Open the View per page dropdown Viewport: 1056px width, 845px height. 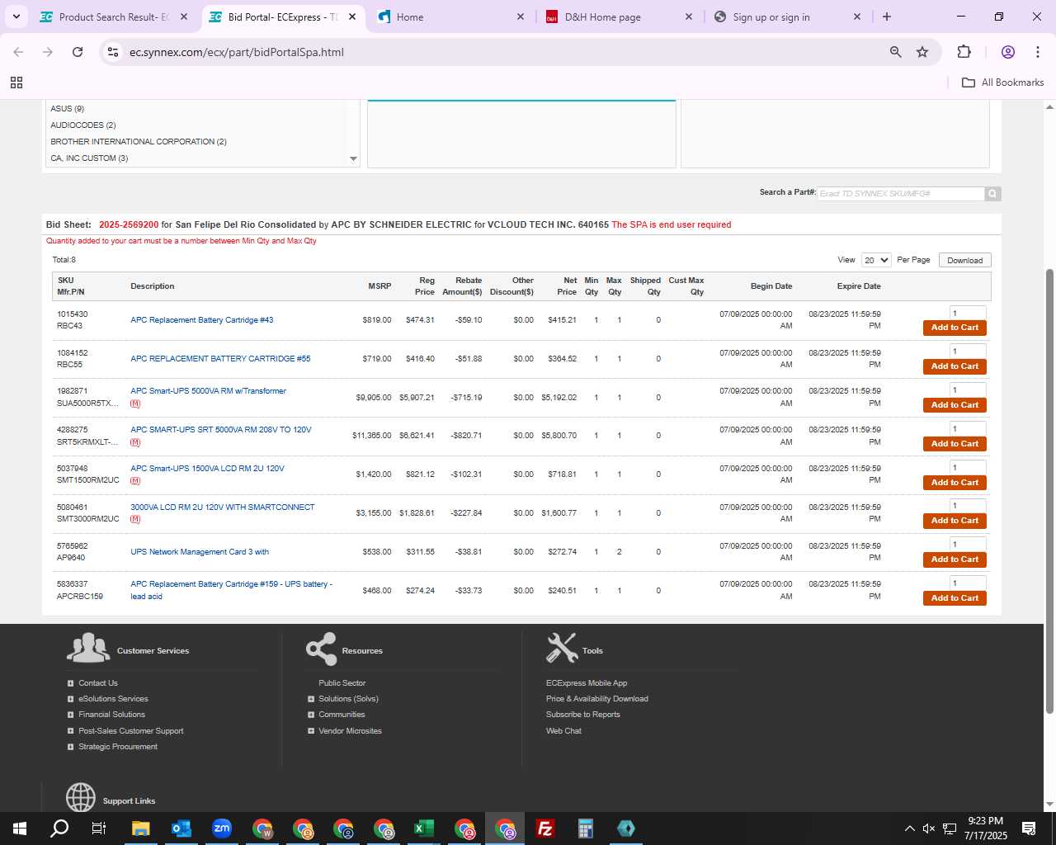pyautogui.click(x=876, y=260)
